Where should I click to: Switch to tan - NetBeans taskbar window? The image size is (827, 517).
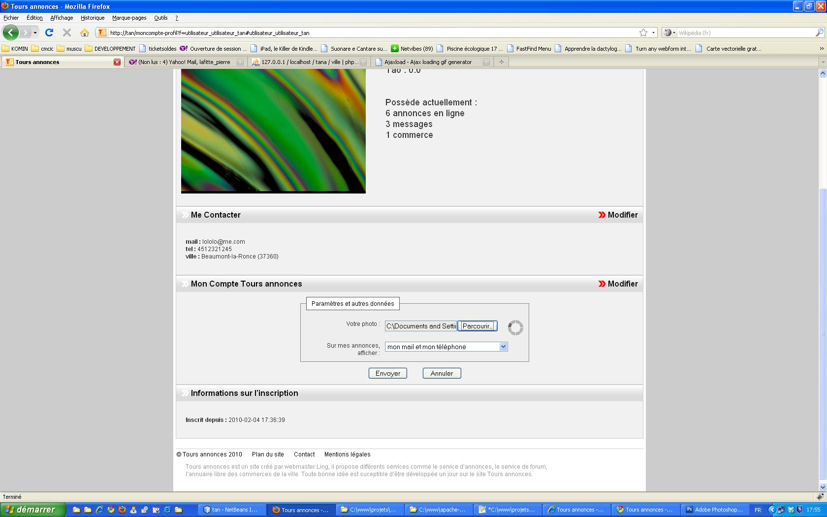(232, 510)
